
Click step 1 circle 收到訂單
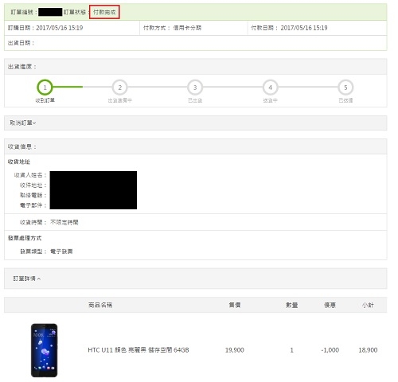[45, 88]
